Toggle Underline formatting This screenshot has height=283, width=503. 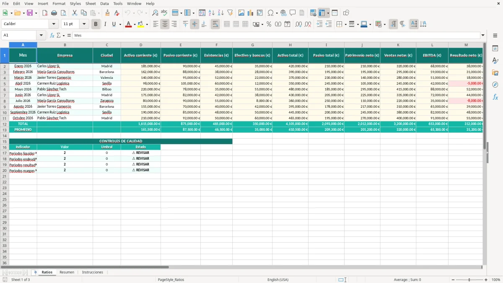pyautogui.click(x=114, y=24)
